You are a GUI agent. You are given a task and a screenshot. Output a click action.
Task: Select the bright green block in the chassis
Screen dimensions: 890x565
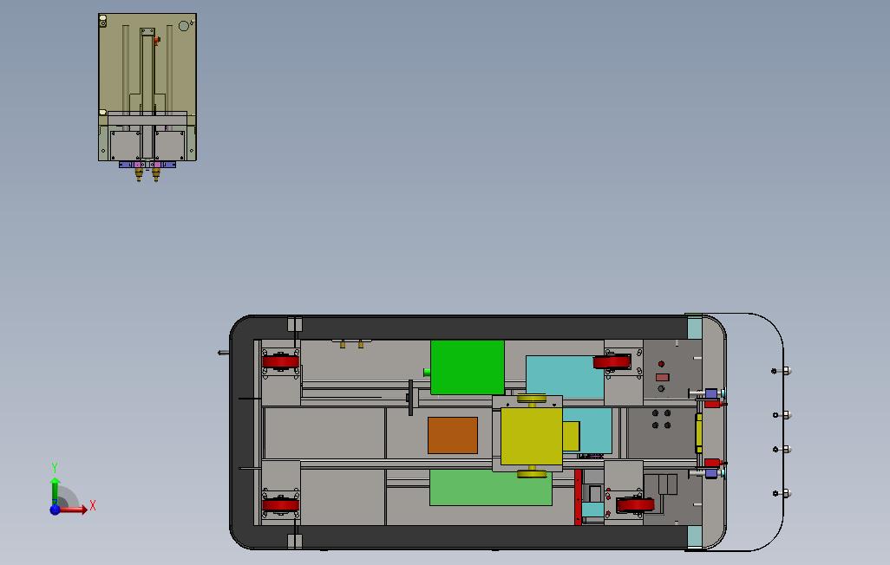pyautogui.click(x=468, y=367)
